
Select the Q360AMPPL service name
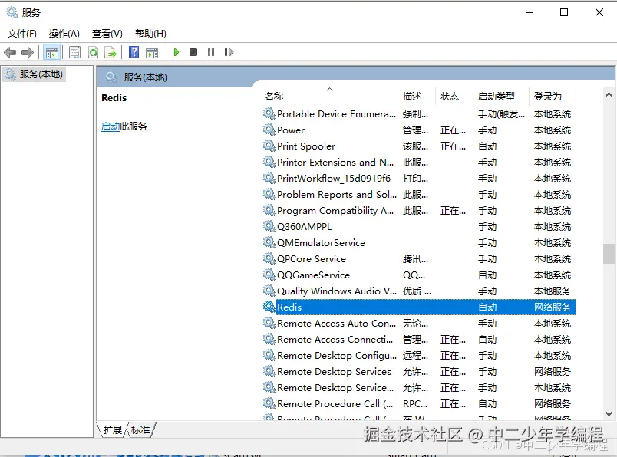click(x=304, y=227)
